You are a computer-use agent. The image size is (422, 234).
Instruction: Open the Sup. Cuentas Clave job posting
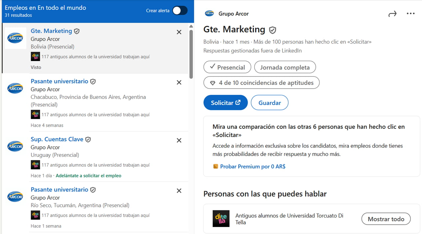click(x=57, y=139)
